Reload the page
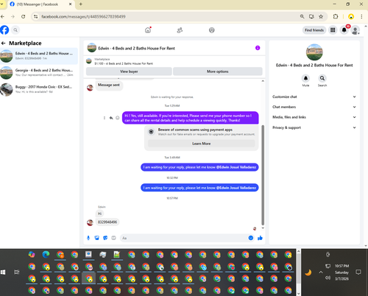This screenshot has height=296, width=368. coord(23,16)
